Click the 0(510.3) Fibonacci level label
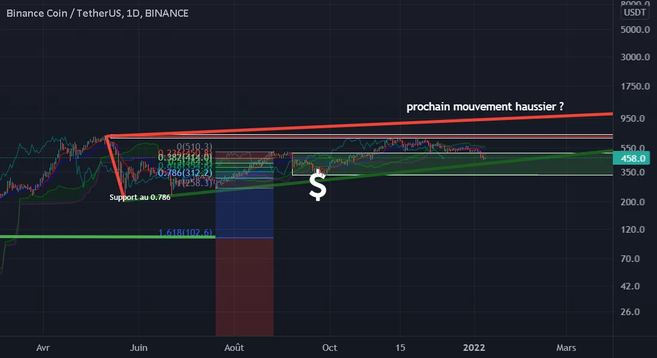657x358 pixels. (195, 147)
